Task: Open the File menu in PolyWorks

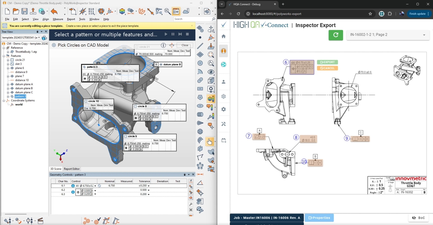Action: [7, 19]
